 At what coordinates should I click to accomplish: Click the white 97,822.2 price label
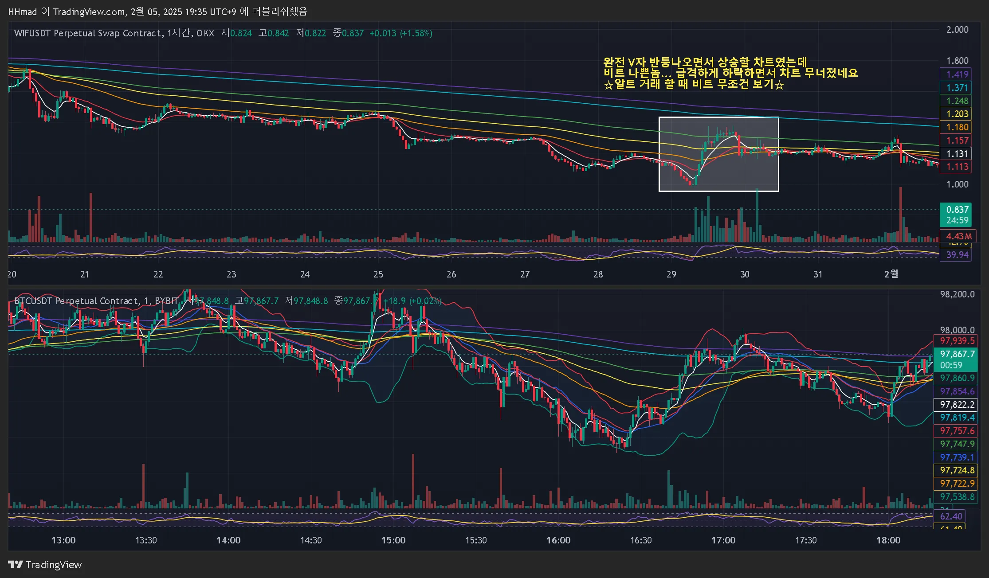[957, 405]
